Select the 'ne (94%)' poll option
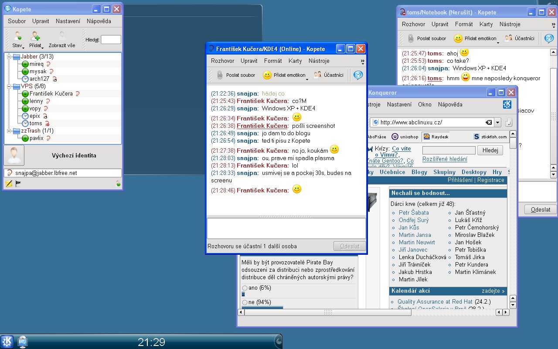The height and width of the screenshot is (349, 558). point(245,302)
